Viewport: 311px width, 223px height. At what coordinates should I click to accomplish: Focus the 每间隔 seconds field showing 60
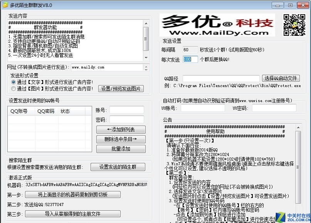tap(190, 50)
